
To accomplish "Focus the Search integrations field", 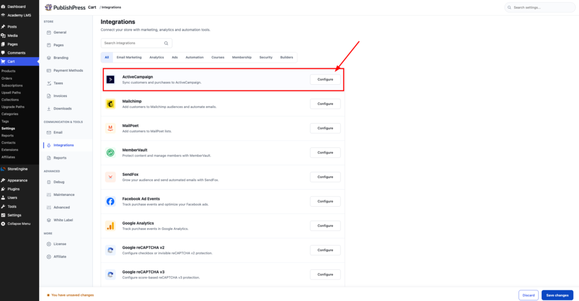I will [136, 43].
